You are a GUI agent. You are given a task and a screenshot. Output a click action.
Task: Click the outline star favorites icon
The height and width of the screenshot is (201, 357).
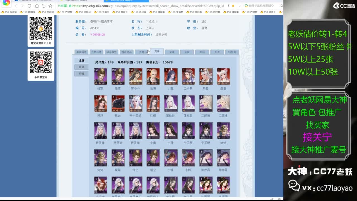pyautogui.click(x=50, y=6)
